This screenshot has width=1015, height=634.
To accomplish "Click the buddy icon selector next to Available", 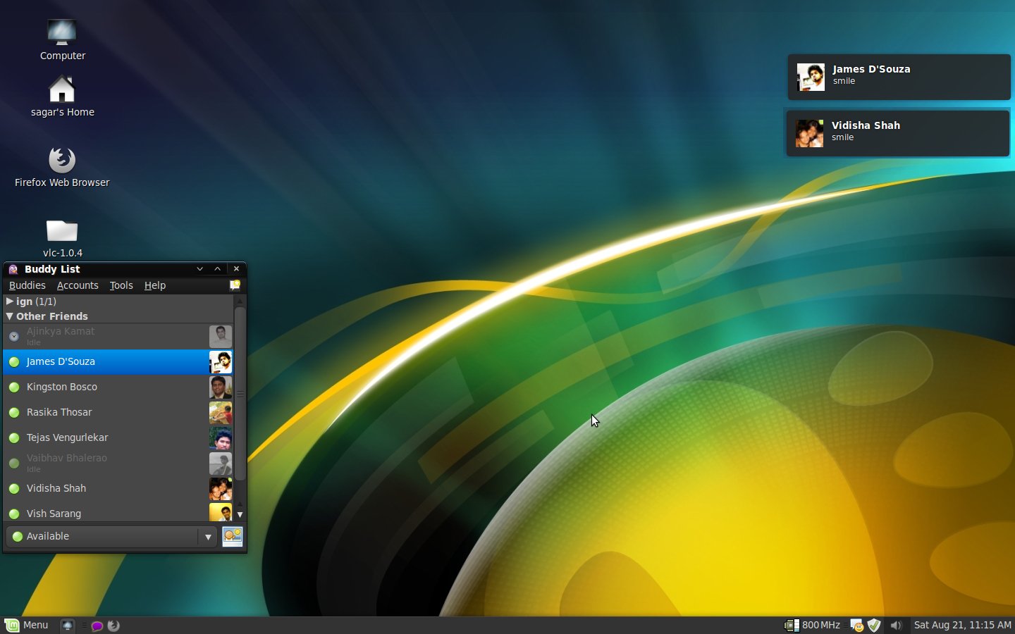I will click(232, 537).
